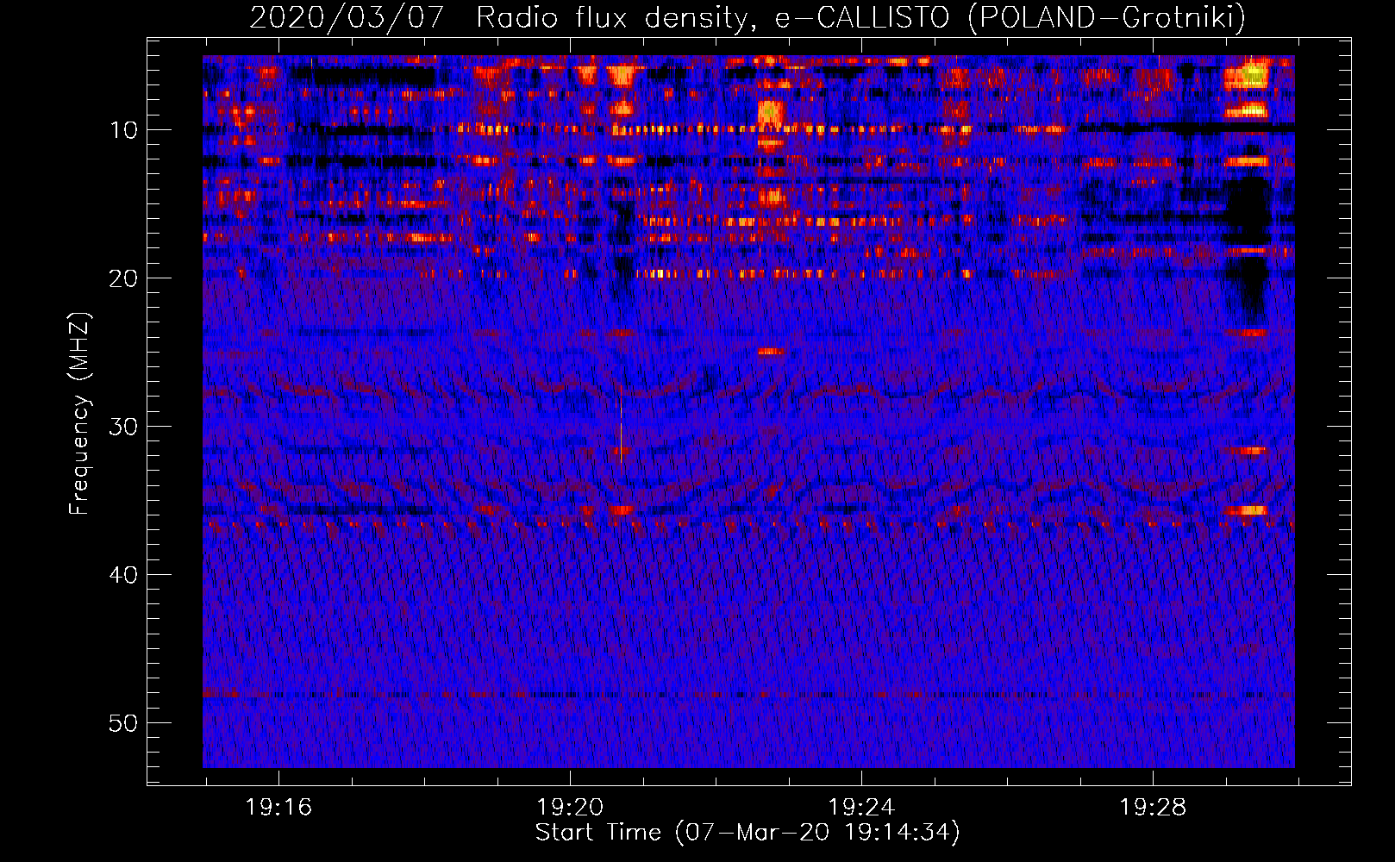
Task: Click the 'Start Time (07-Mar-20 19:14:34)' axis label
Action: (x=748, y=833)
